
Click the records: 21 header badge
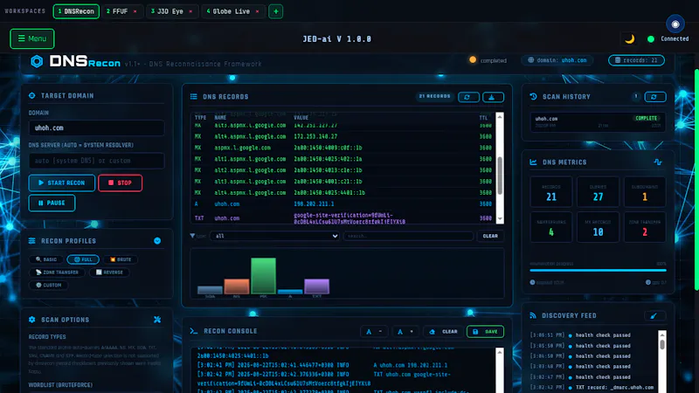click(x=636, y=60)
